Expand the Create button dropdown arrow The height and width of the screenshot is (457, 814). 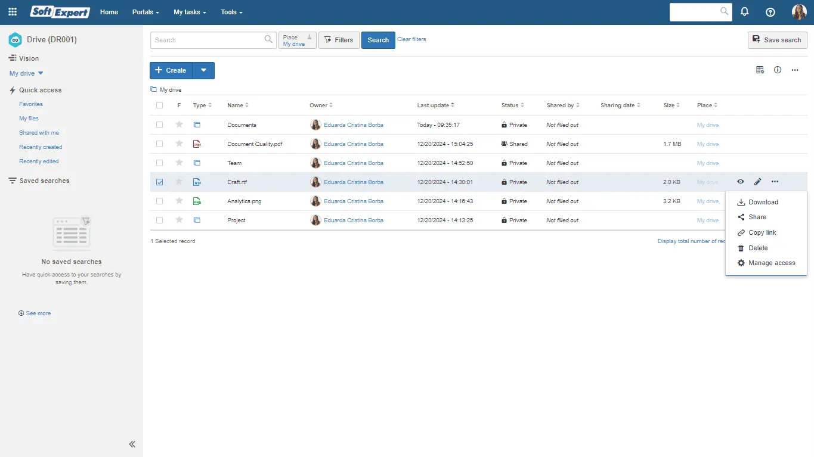coord(203,70)
